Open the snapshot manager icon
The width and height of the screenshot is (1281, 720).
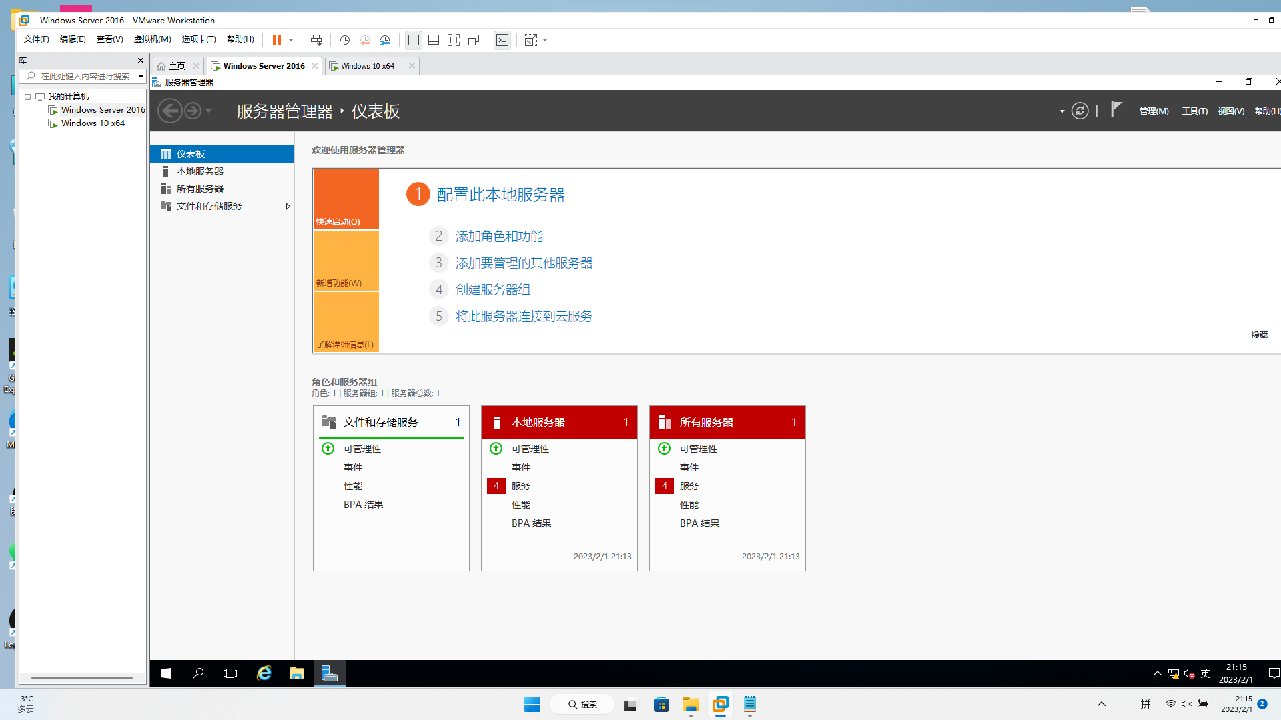[x=385, y=40]
